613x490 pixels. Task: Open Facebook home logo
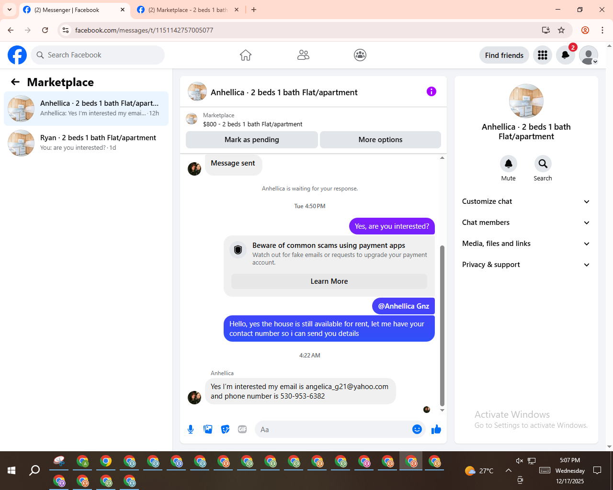coord(17,55)
